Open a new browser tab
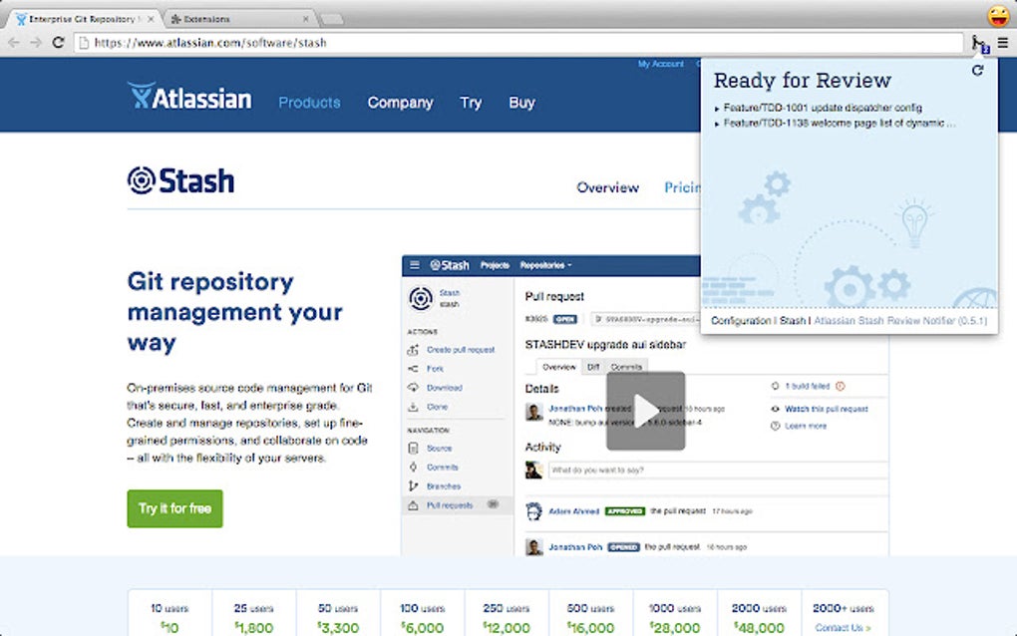This screenshot has width=1017, height=636. click(x=332, y=20)
